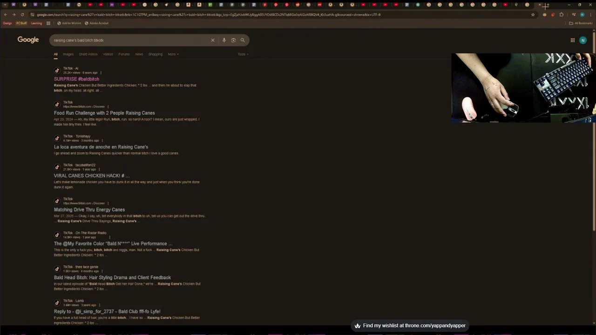This screenshot has height=335, width=596.
Task: Open options for the Food Run Challenge result
Action: pos(108,107)
